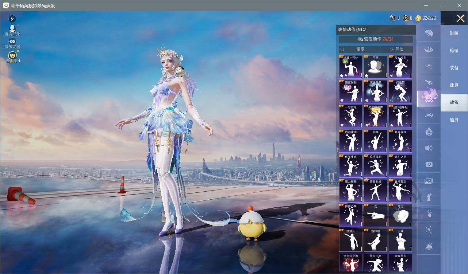This screenshot has width=468, height=274.
Task: Switch to the 枪械 tab
Action: tap(454, 51)
